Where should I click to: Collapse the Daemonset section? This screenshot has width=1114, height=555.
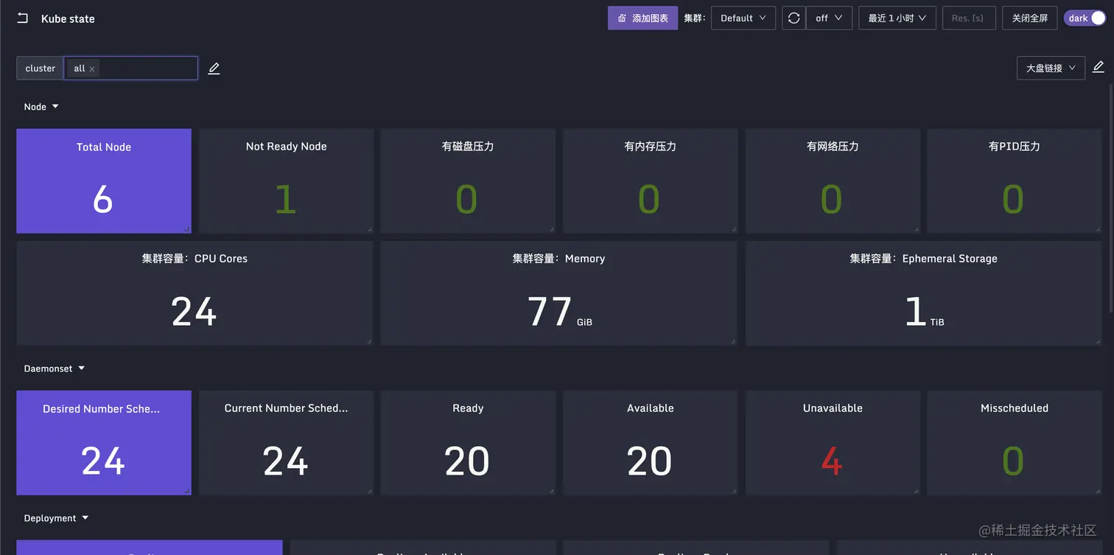click(x=82, y=369)
